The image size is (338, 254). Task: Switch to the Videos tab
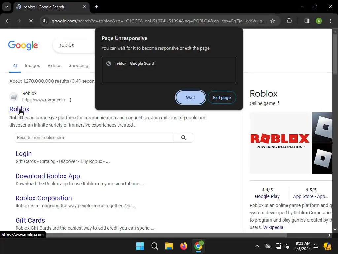pos(54,66)
